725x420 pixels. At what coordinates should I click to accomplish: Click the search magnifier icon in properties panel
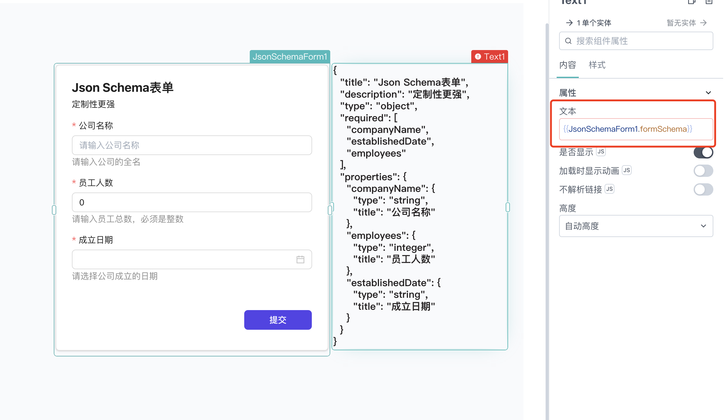pos(568,41)
